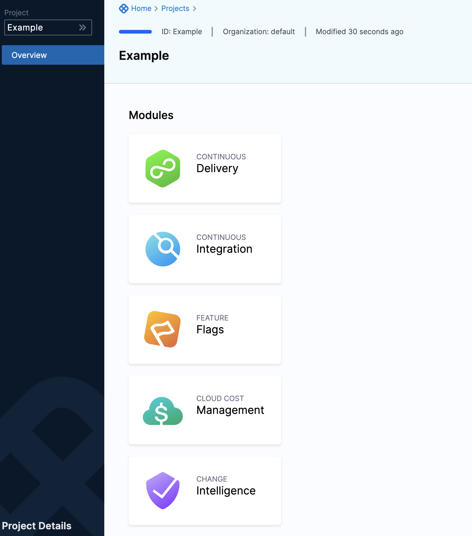Viewport: 472px width, 536px height.
Task: Click the Cloud Cost Management cloud icon
Action: click(x=163, y=411)
